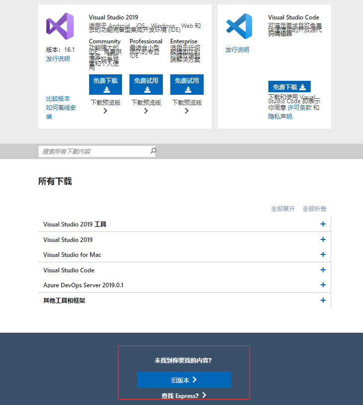Click the Visual Studio Code list row title
This screenshot has height=405, width=363.
69,270
